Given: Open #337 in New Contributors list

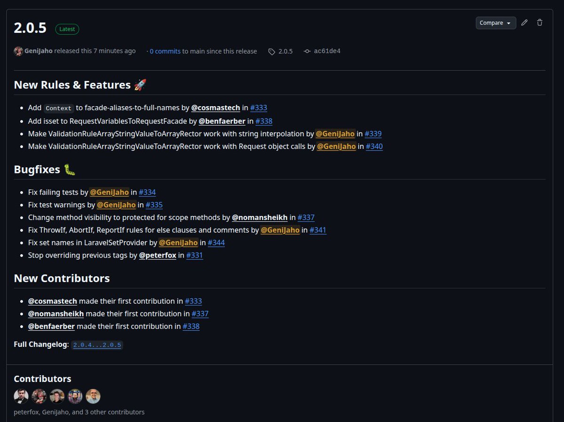Looking at the screenshot, I should coord(200,313).
